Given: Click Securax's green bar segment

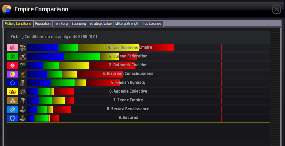Looking at the screenshot, I should tap(41, 118).
